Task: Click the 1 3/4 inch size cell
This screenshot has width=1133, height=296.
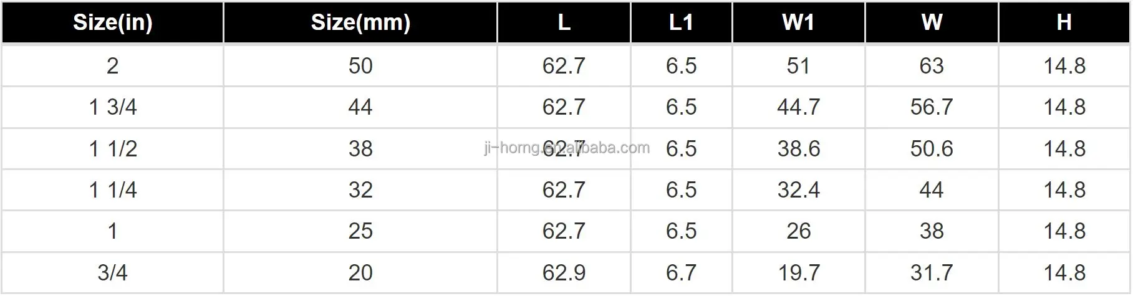Action: click(x=112, y=107)
